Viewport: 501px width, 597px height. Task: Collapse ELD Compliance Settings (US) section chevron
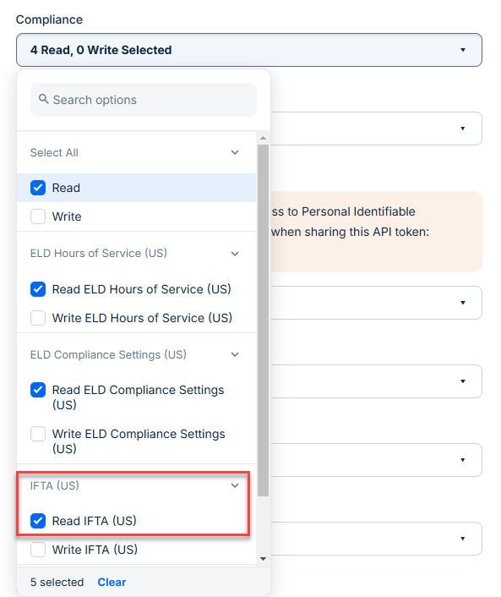tap(235, 354)
